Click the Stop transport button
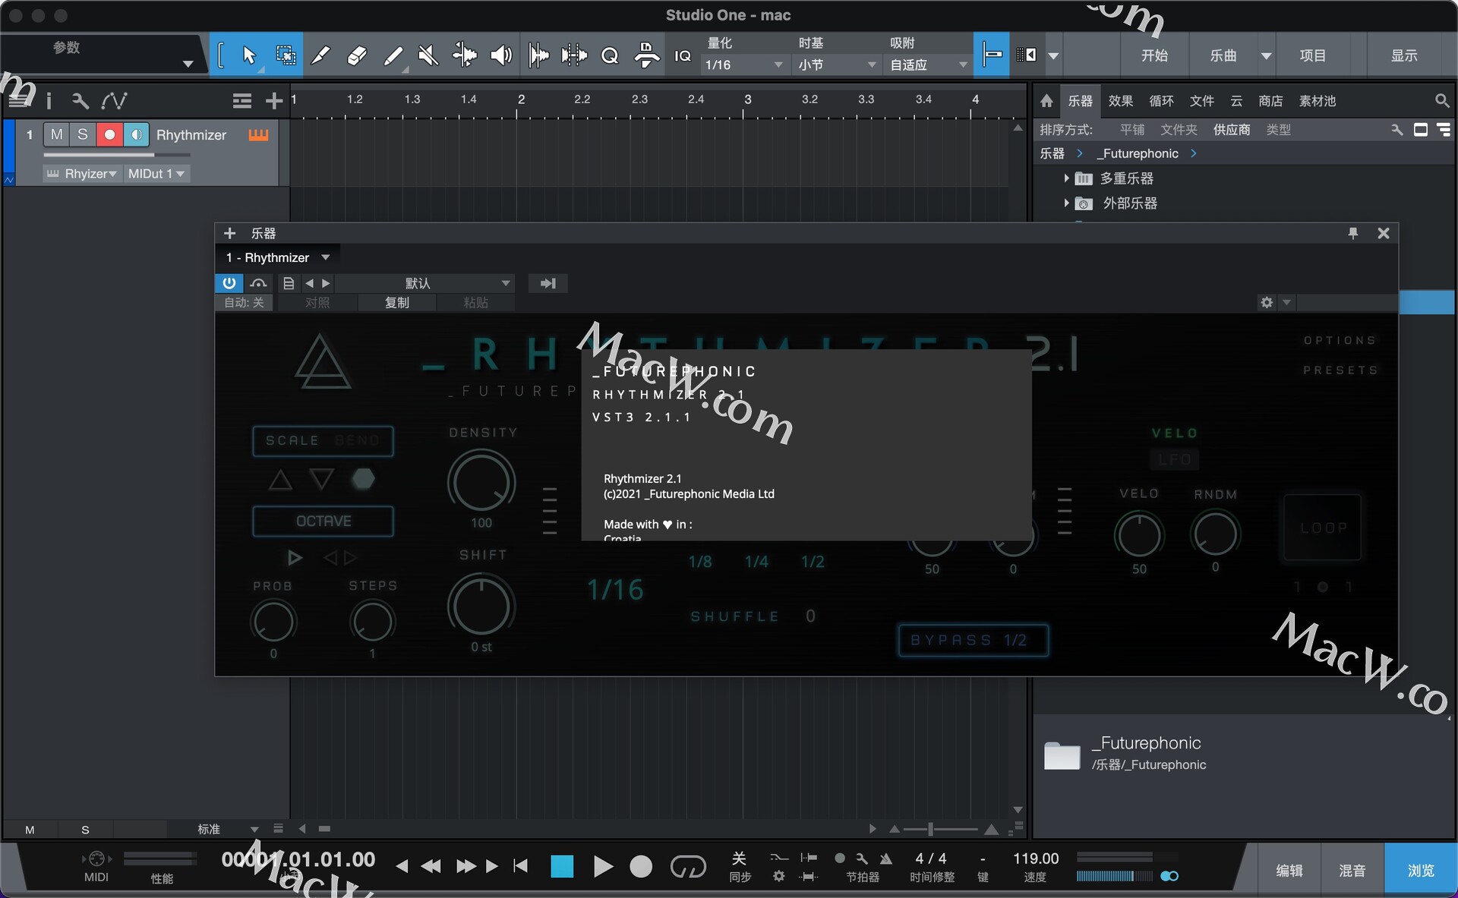 (x=562, y=866)
